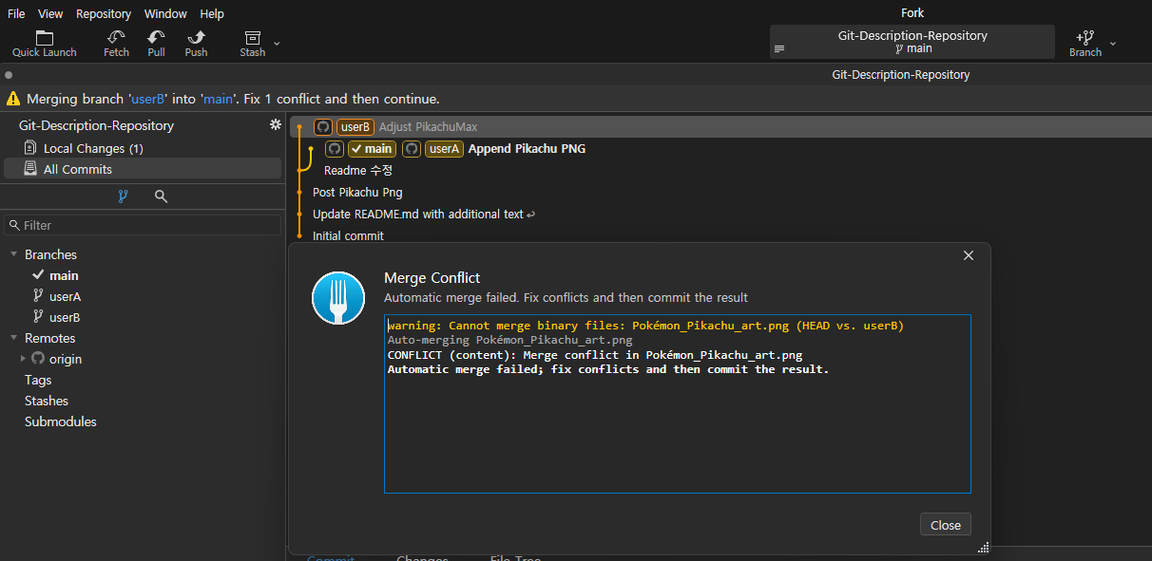
Task: Open repository settings gear icon
Action: 276,125
